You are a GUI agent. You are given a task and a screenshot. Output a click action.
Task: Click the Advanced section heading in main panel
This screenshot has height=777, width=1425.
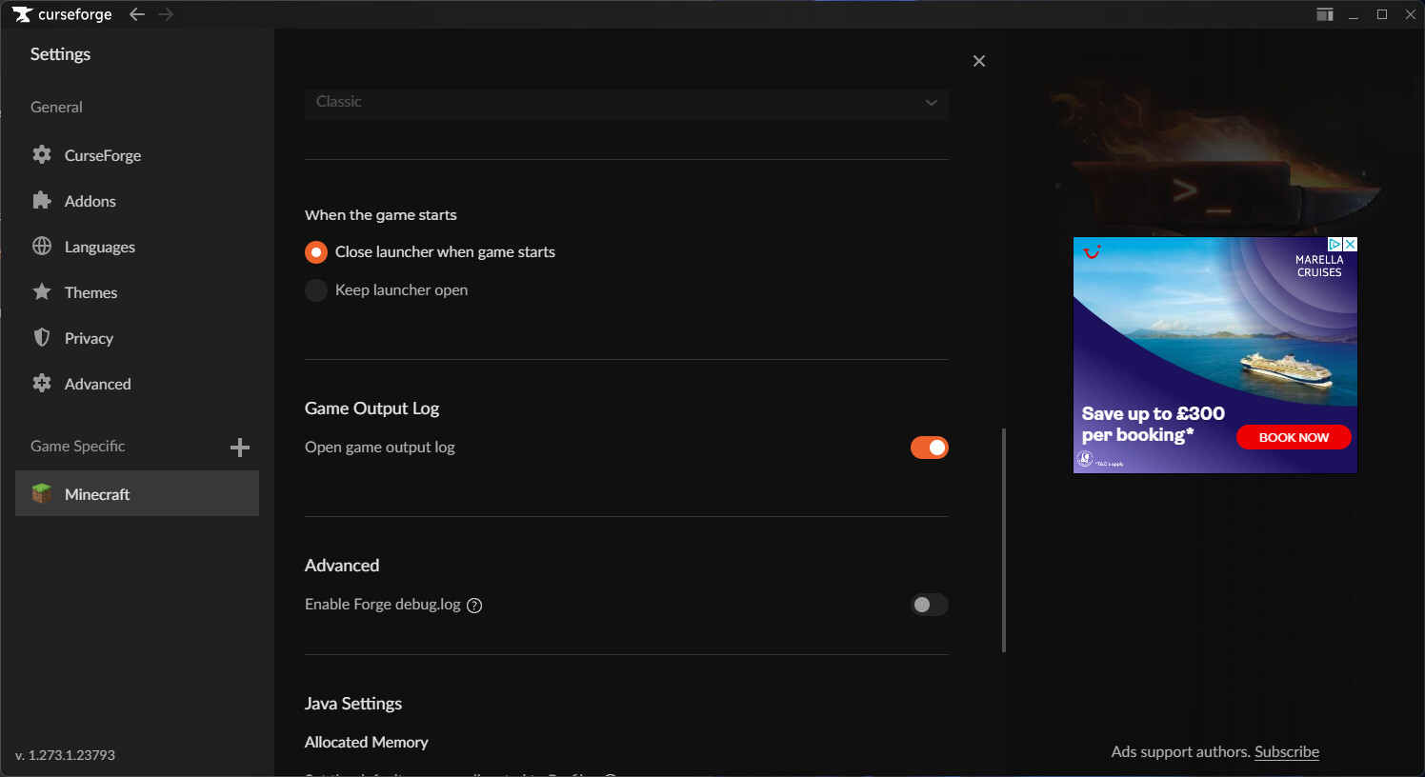coord(342,566)
